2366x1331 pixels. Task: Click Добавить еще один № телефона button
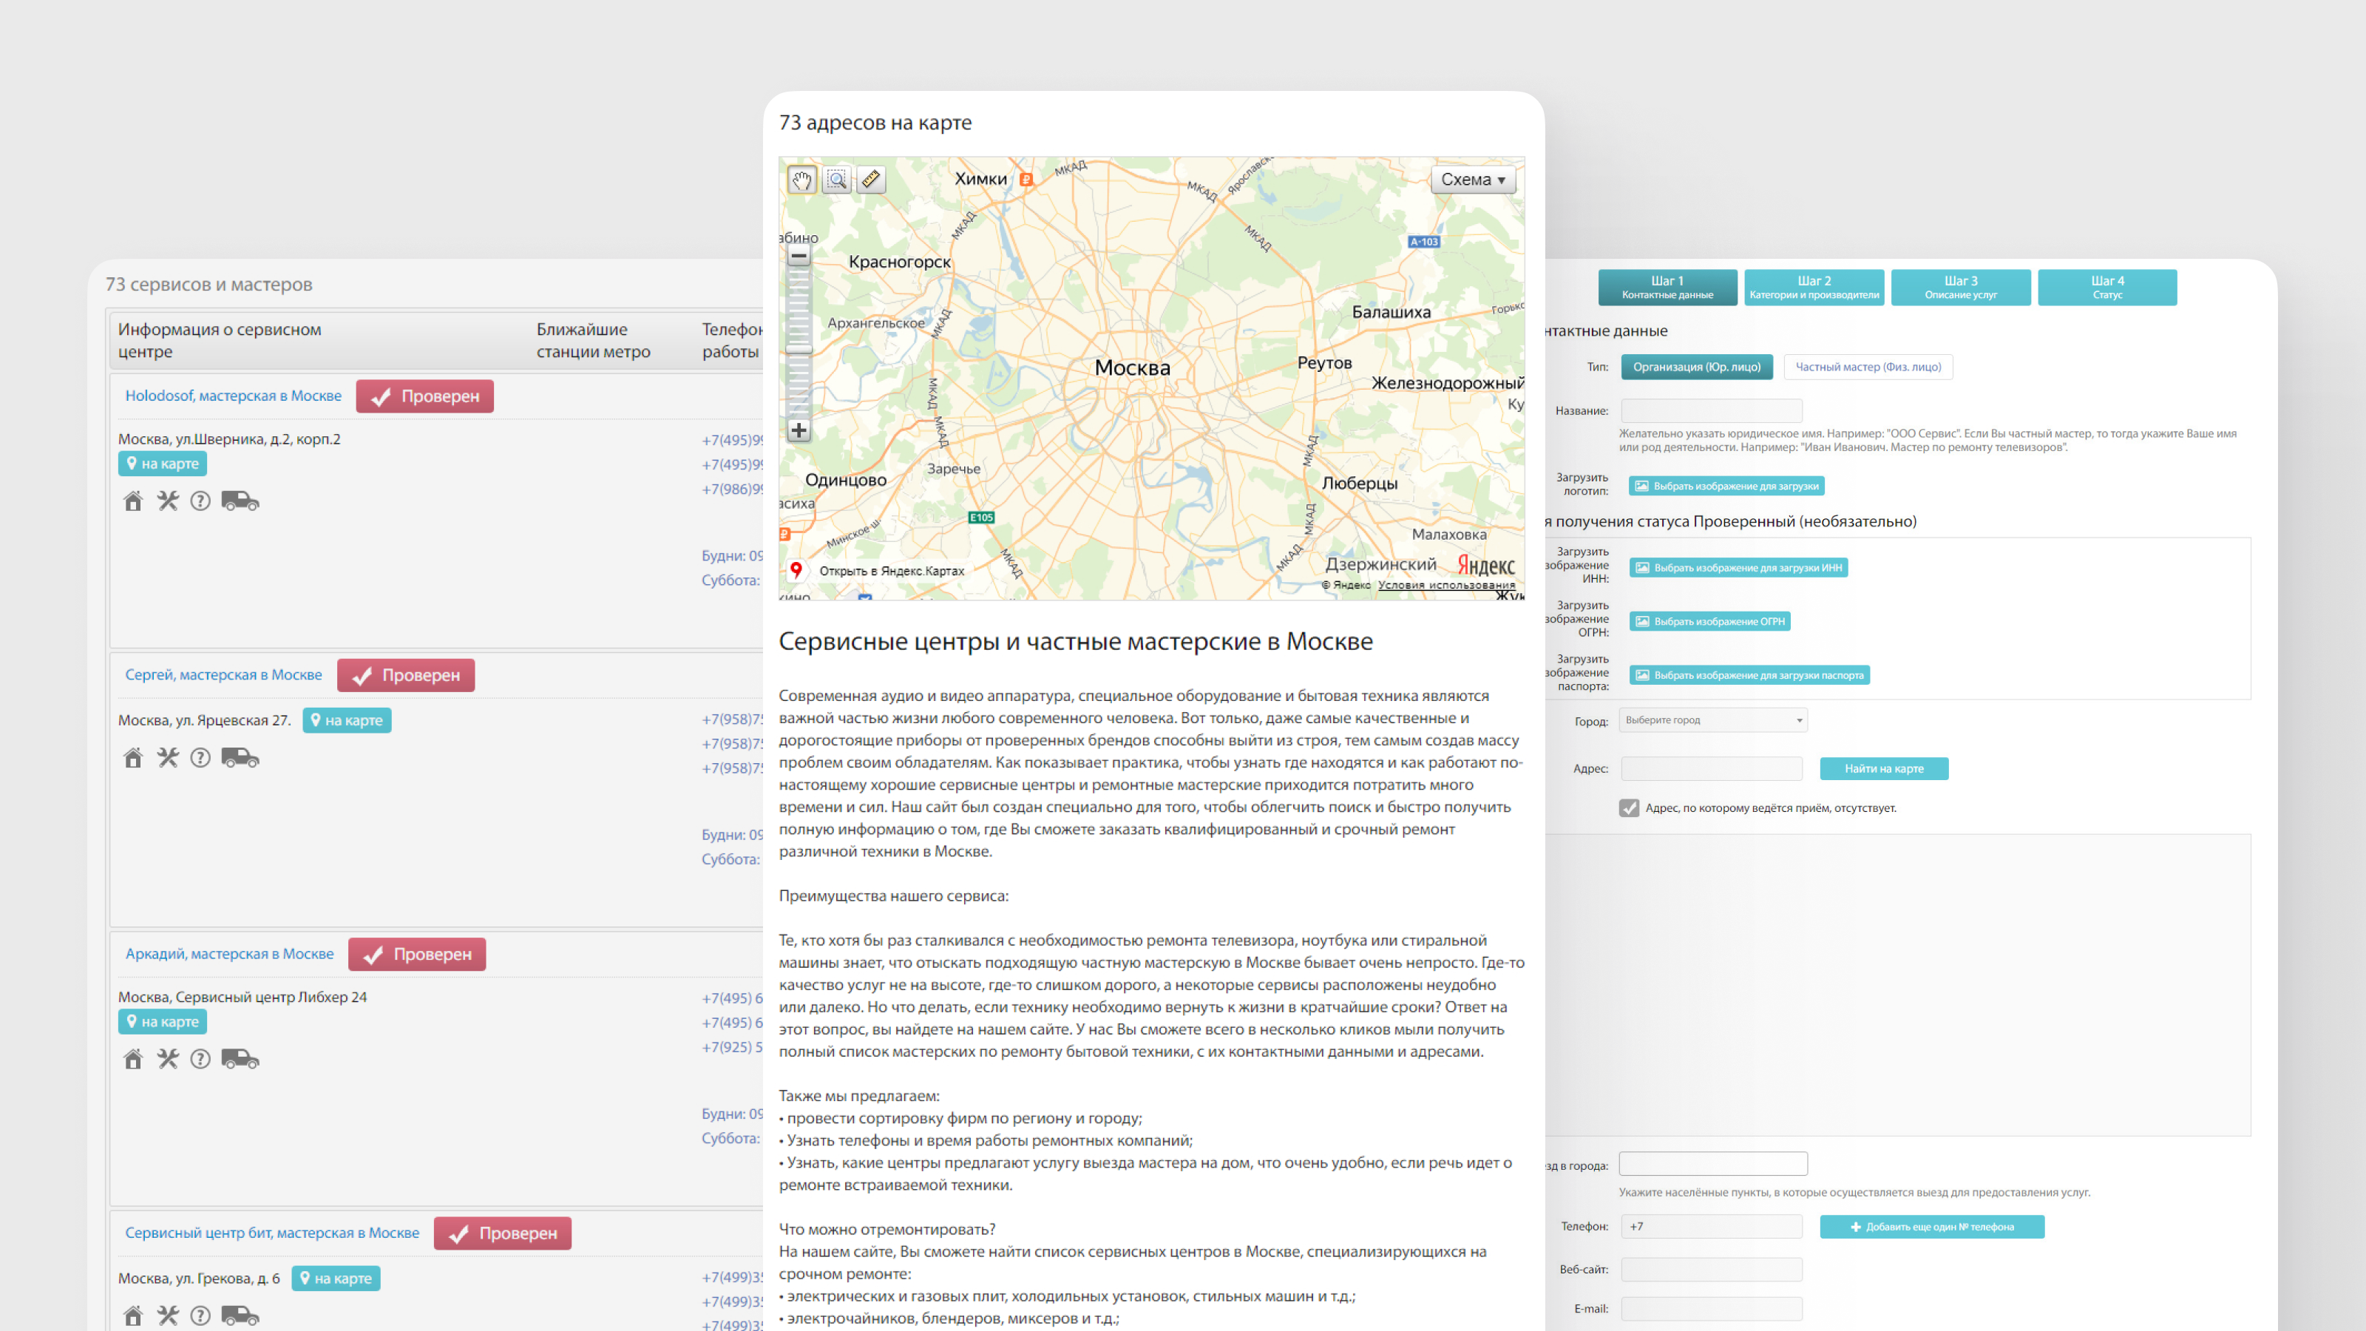click(1931, 1227)
